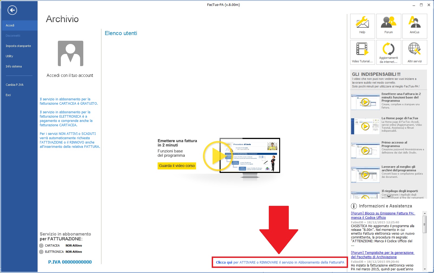Select Accedi in the sidebar
Image resolution: width=434 pixels, height=273 pixels.
pyautogui.click(x=19, y=25)
